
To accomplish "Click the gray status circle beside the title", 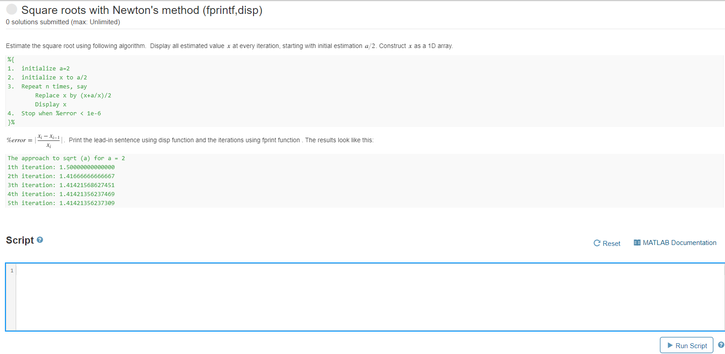I will [12, 9].
